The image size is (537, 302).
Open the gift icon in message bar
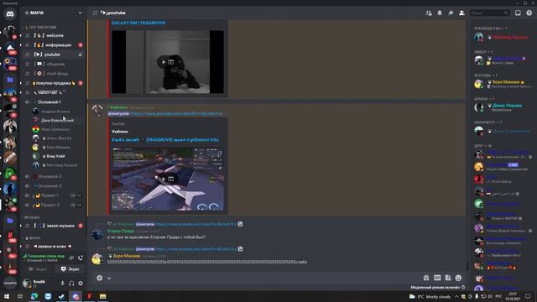coord(426,278)
